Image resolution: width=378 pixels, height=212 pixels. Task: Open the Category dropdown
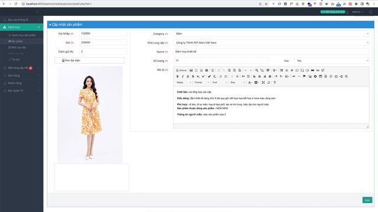[x=271, y=34]
